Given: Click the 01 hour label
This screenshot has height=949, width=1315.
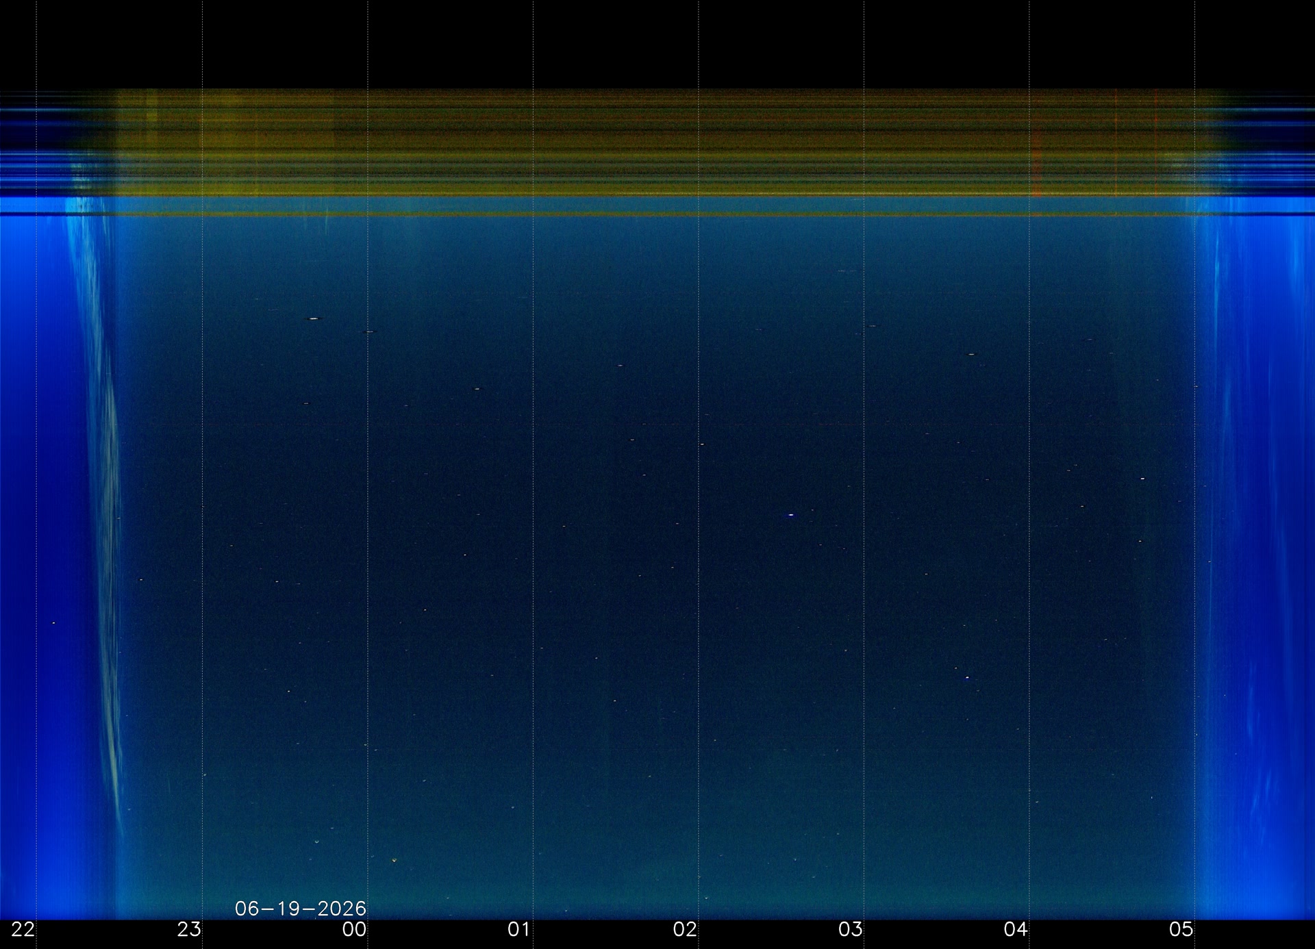Looking at the screenshot, I should (519, 929).
